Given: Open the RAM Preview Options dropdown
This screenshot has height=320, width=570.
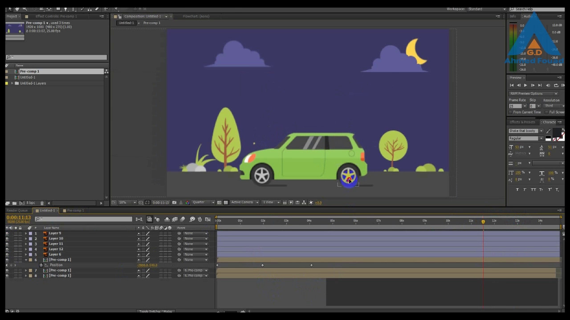Looking at the screenshot, I should 533,94.
